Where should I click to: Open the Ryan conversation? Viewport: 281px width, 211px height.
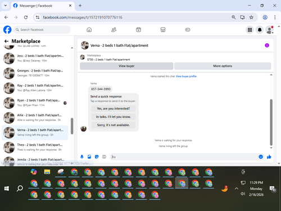coord(35,102)
